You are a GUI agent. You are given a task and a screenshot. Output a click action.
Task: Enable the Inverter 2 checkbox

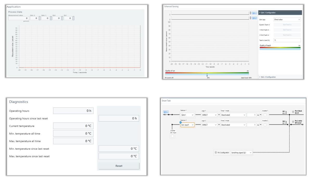264,125
